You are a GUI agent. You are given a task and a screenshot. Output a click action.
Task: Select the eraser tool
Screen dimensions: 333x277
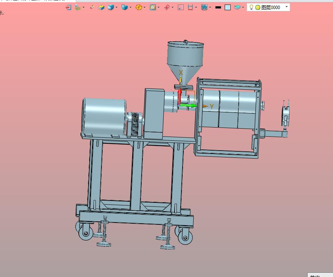click(92, 8)
